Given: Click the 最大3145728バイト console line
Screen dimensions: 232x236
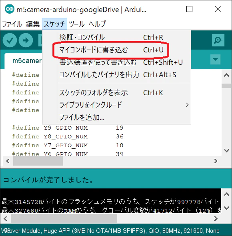Looking at the screenshot, I should pyautogui.click(x=110, y=202).
